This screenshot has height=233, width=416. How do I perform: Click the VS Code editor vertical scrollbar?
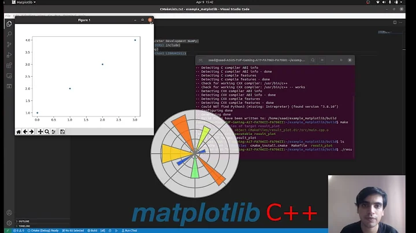[x=404, y=125]
